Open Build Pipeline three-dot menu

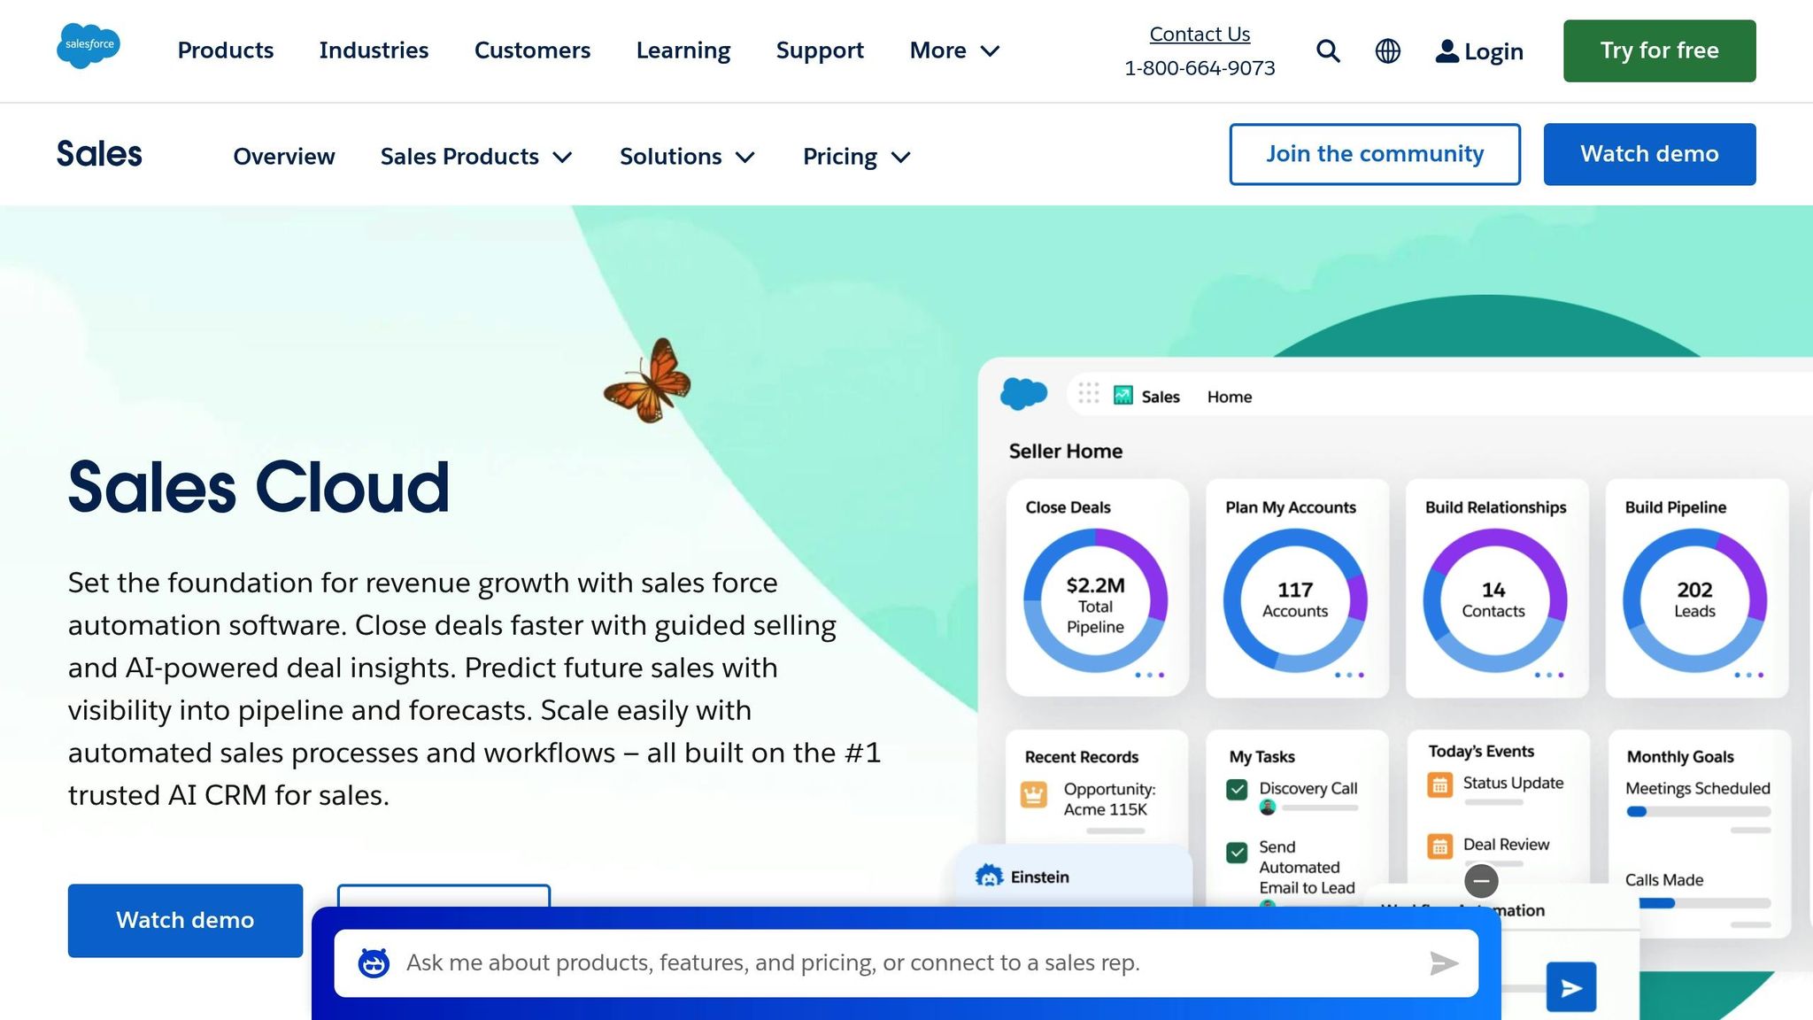coord(1748,676)
